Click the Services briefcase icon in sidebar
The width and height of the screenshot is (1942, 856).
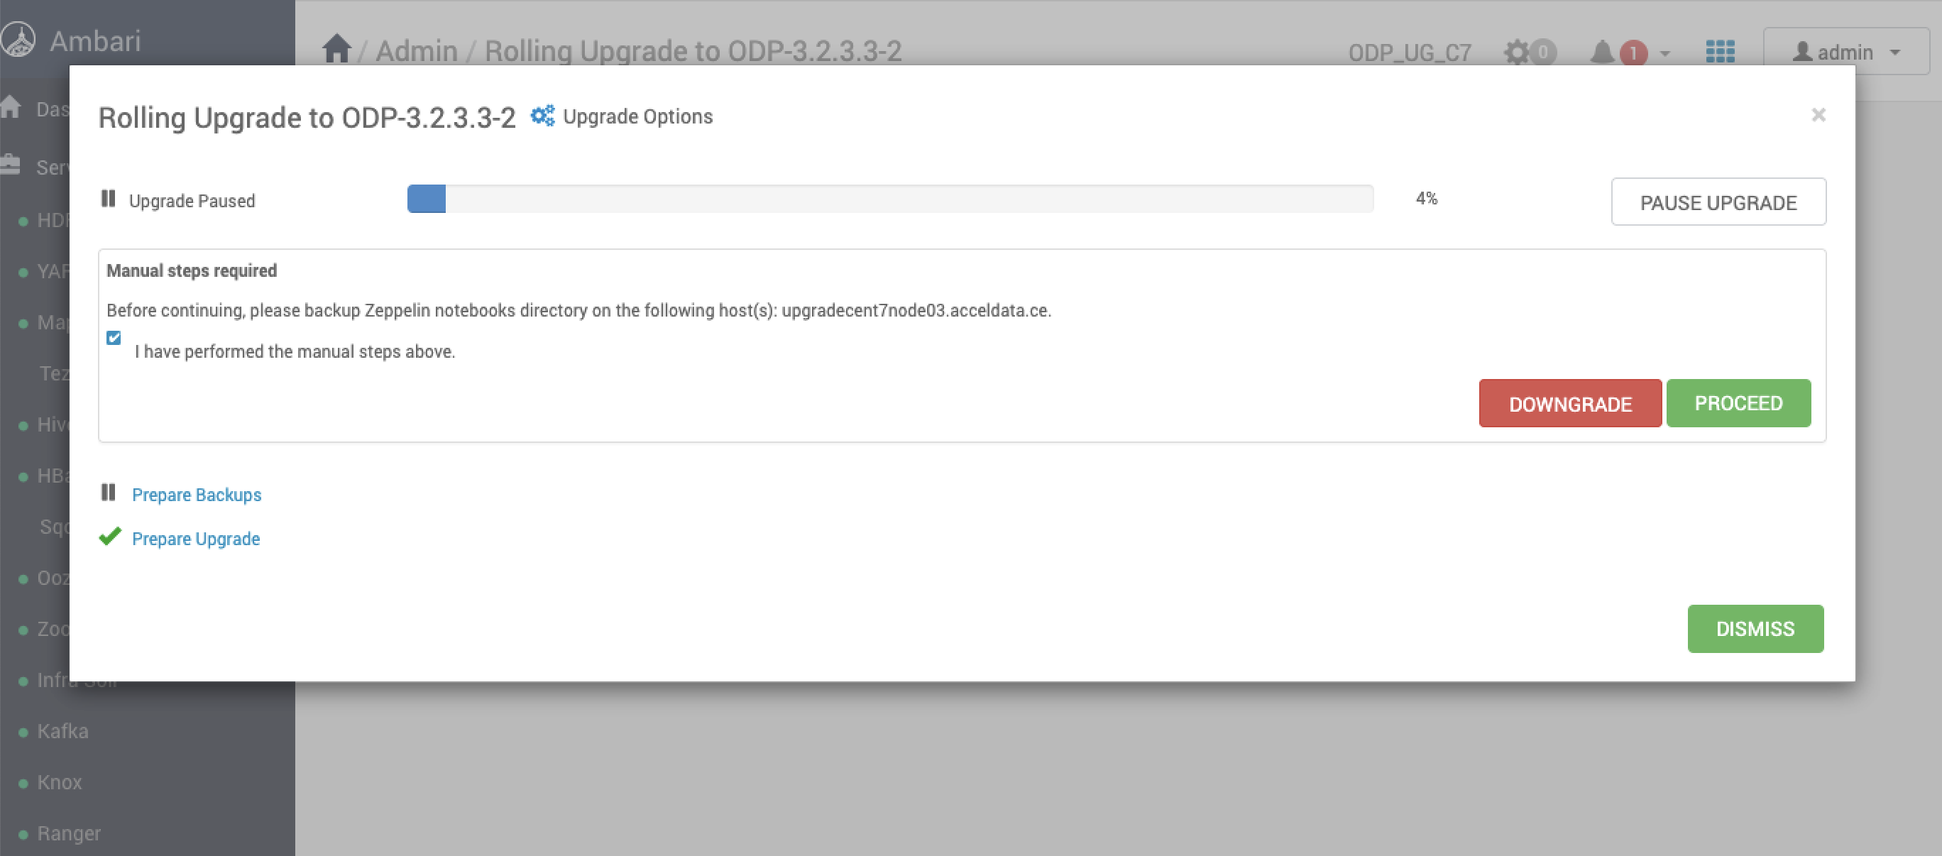(x=11, y=165)
